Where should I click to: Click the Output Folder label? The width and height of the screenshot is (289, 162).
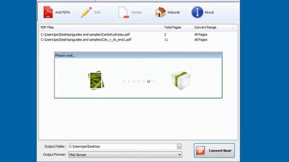pos(55,146)
